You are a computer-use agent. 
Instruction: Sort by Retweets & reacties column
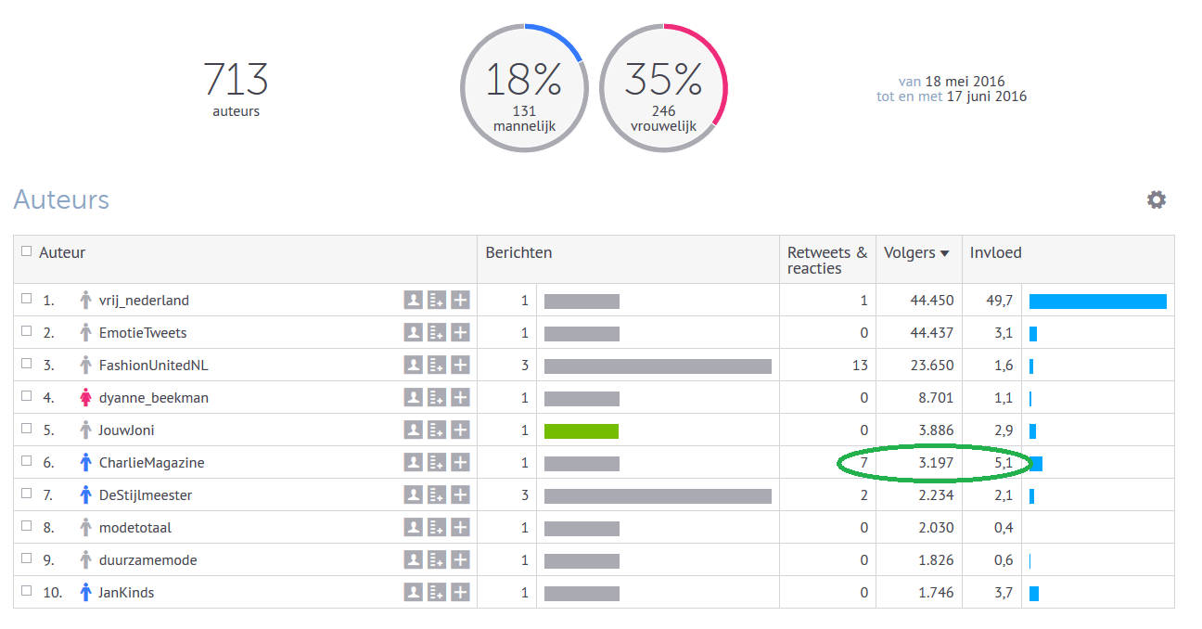(x=826, y=260)
